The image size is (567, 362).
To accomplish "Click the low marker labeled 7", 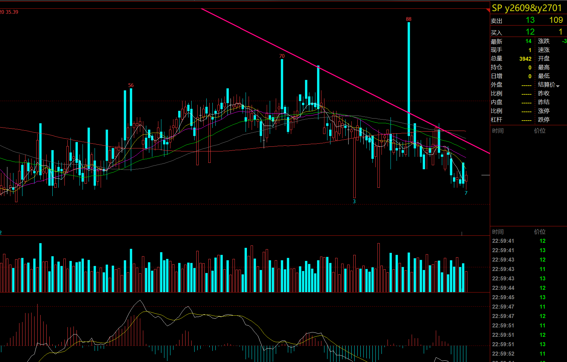I will coord(466,193).
